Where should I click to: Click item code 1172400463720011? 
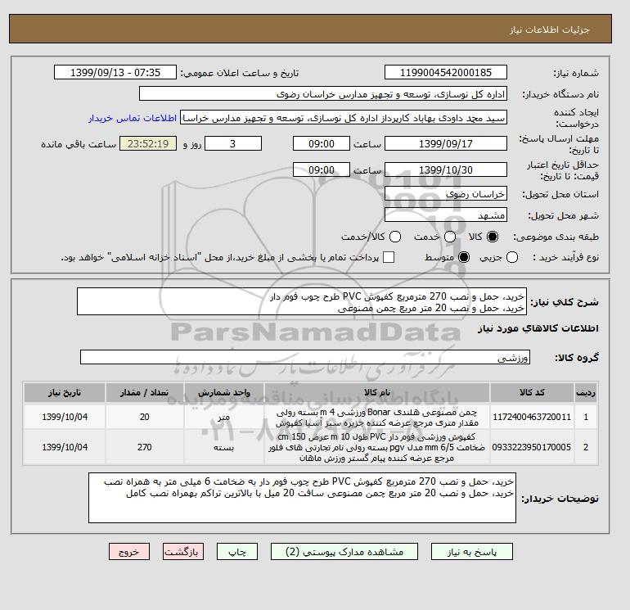(x=532, y=417)
